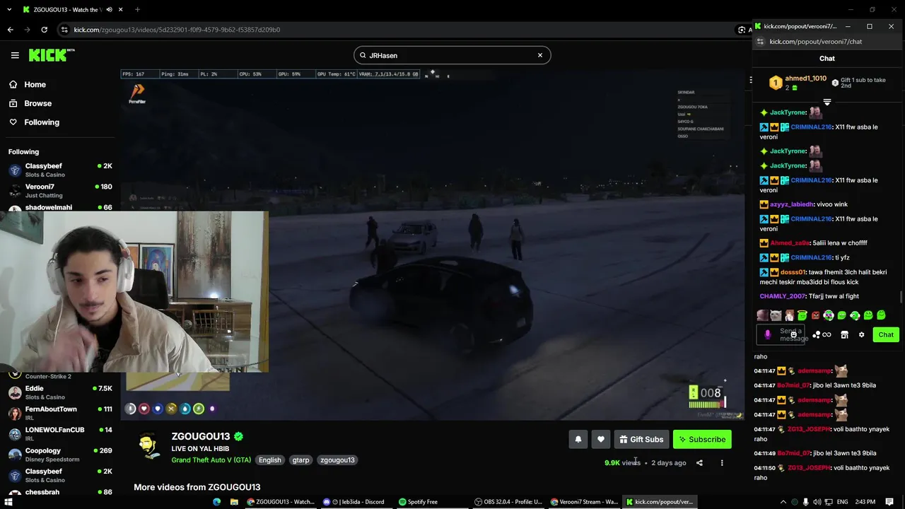Open shadowelmahi followed channel

click(59, 208)
